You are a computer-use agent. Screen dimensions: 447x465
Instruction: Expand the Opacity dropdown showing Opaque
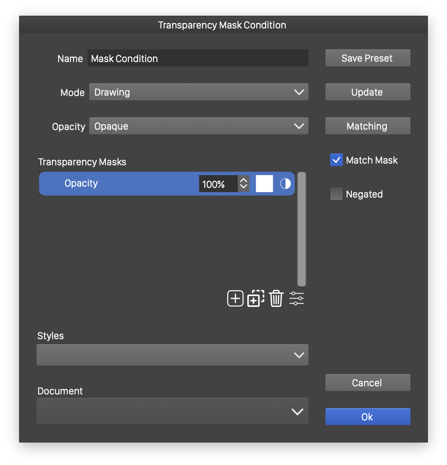click(198, 126)
